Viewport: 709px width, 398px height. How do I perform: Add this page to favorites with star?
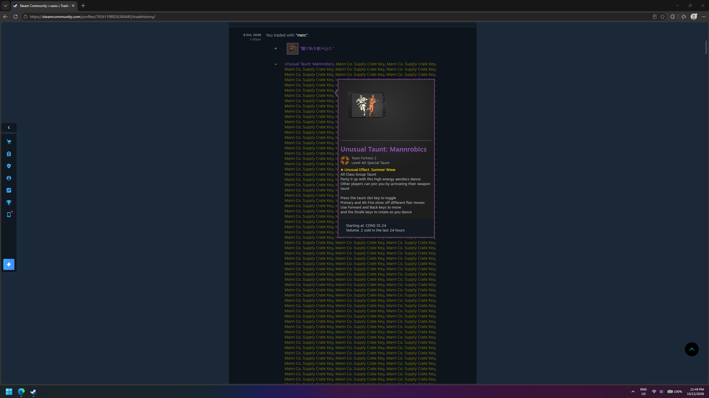click(662, 17)
